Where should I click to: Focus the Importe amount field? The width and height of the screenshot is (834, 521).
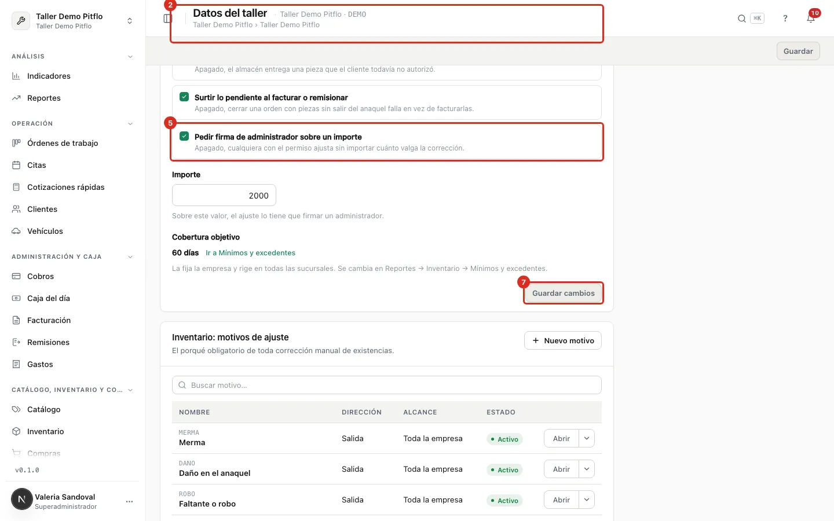coord(224,195)
